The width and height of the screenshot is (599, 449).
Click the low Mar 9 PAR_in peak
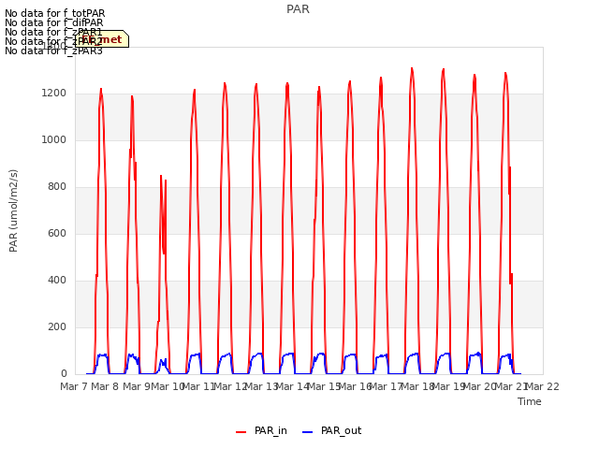[x=161, y=176]
